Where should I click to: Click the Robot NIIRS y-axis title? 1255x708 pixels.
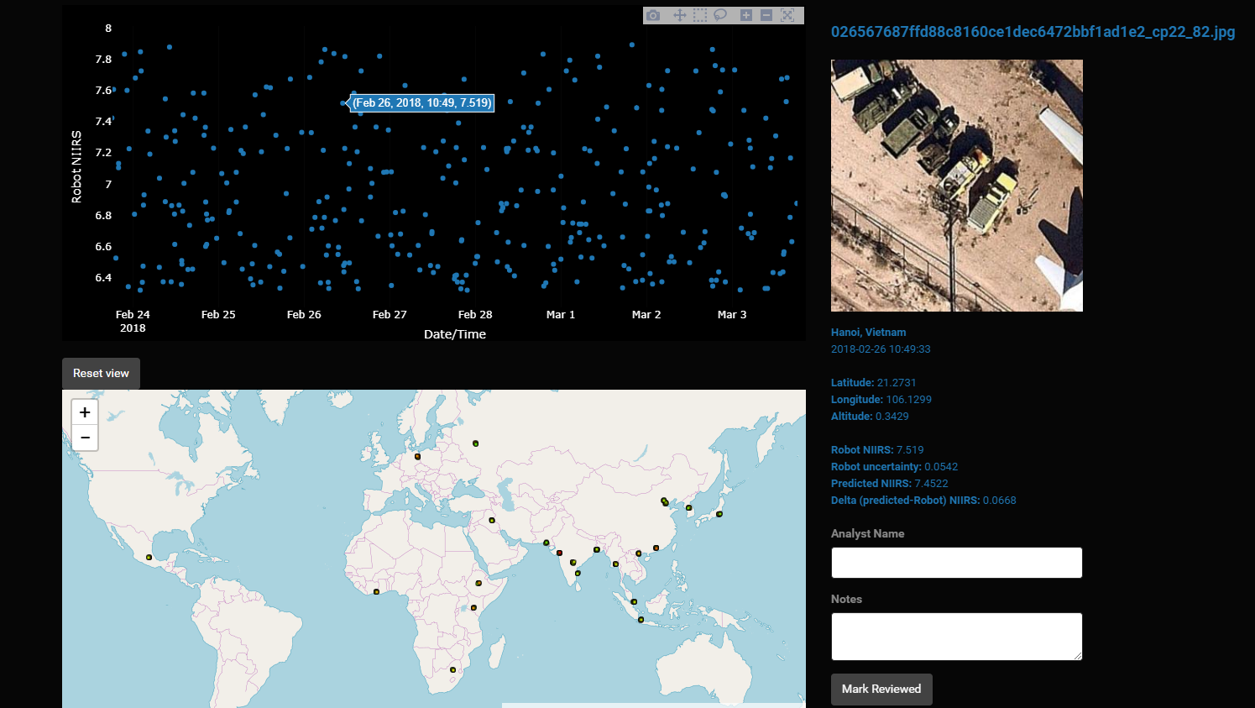(76, 166)
